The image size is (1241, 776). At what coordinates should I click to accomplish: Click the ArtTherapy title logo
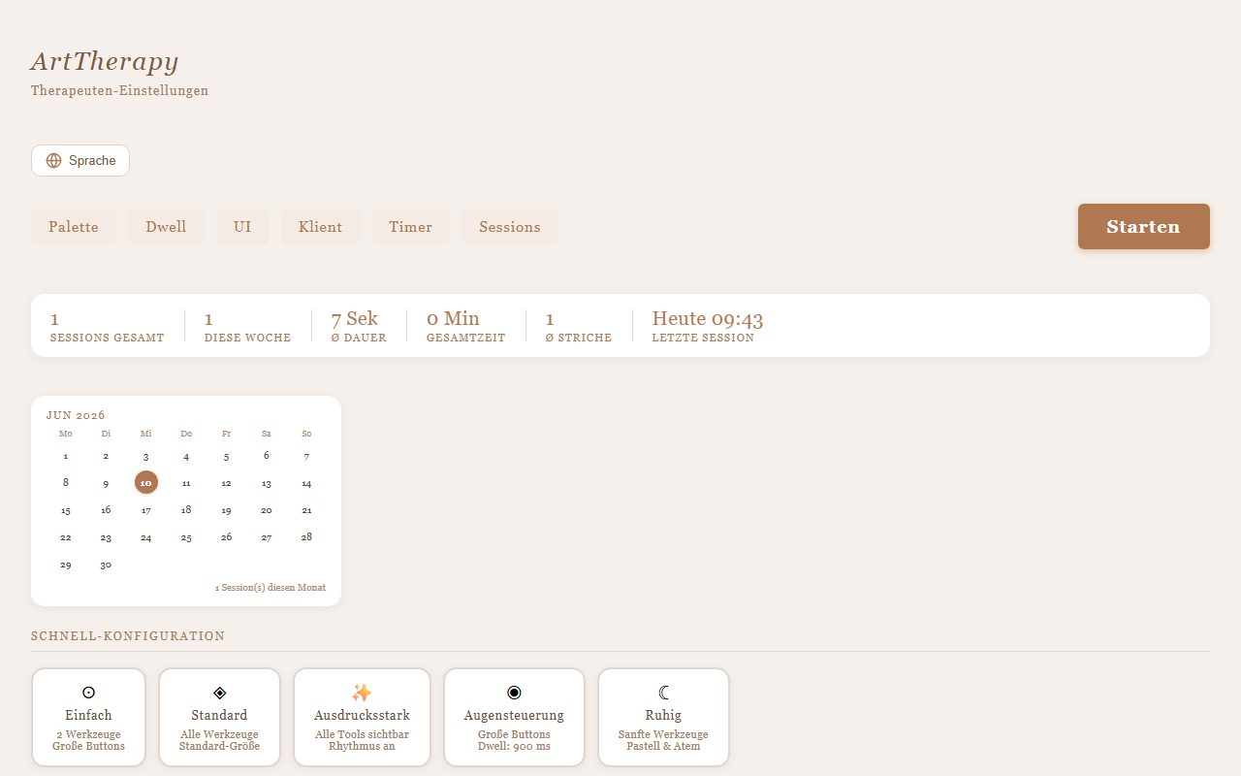(105, 61)
